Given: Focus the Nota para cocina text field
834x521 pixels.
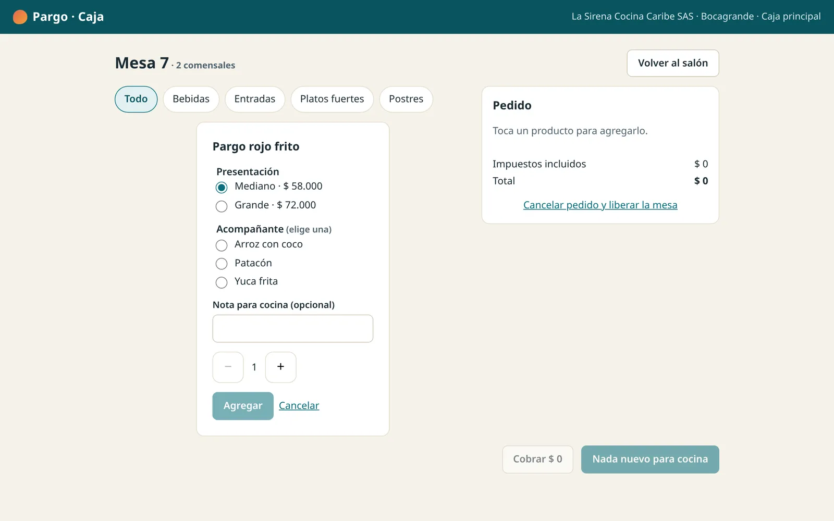Looking at the screenshot, I should point(293,329).
